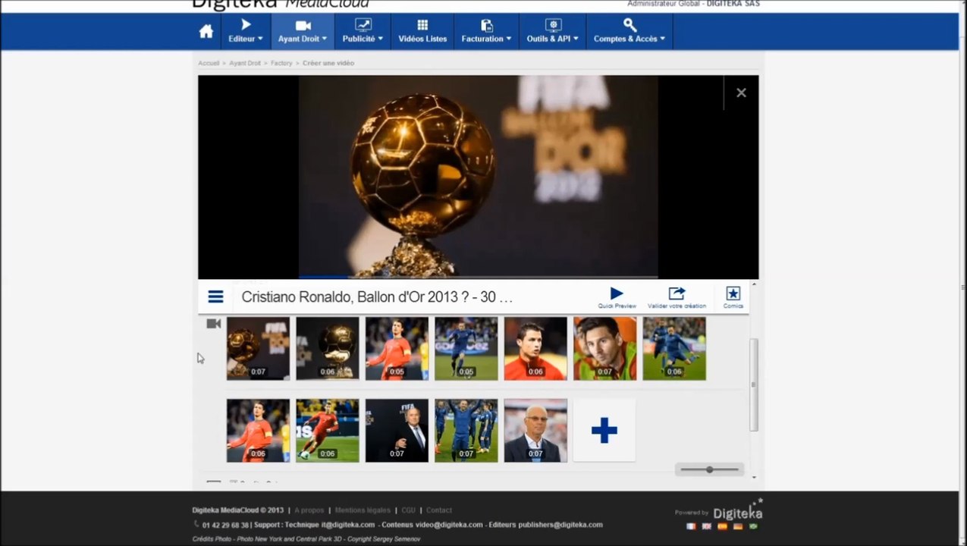Adjust the thumbnail zoom slider
This screenshot has width=967, height=546.
[x=709, y=469]
